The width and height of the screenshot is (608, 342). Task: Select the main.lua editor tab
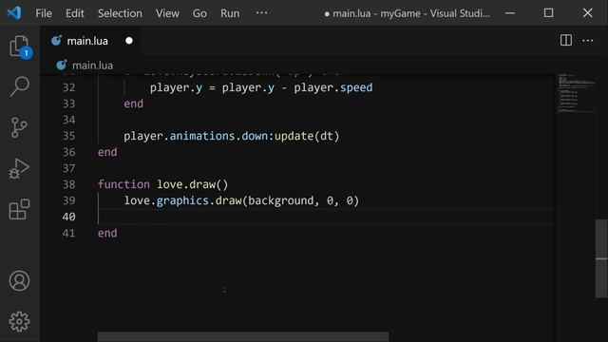pyautogui.click(x=91, y=41)
